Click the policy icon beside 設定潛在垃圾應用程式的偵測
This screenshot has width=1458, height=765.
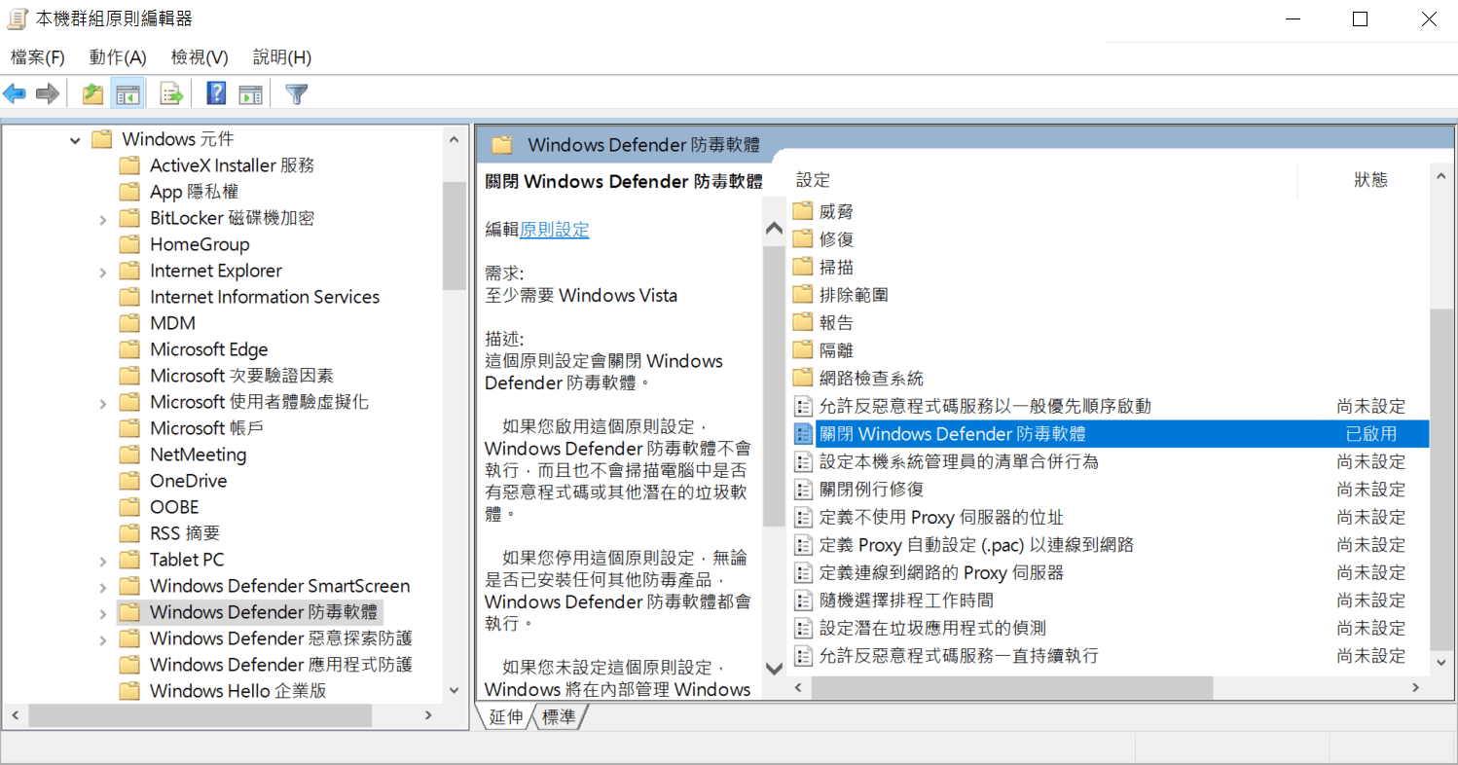tap(803, 628)
